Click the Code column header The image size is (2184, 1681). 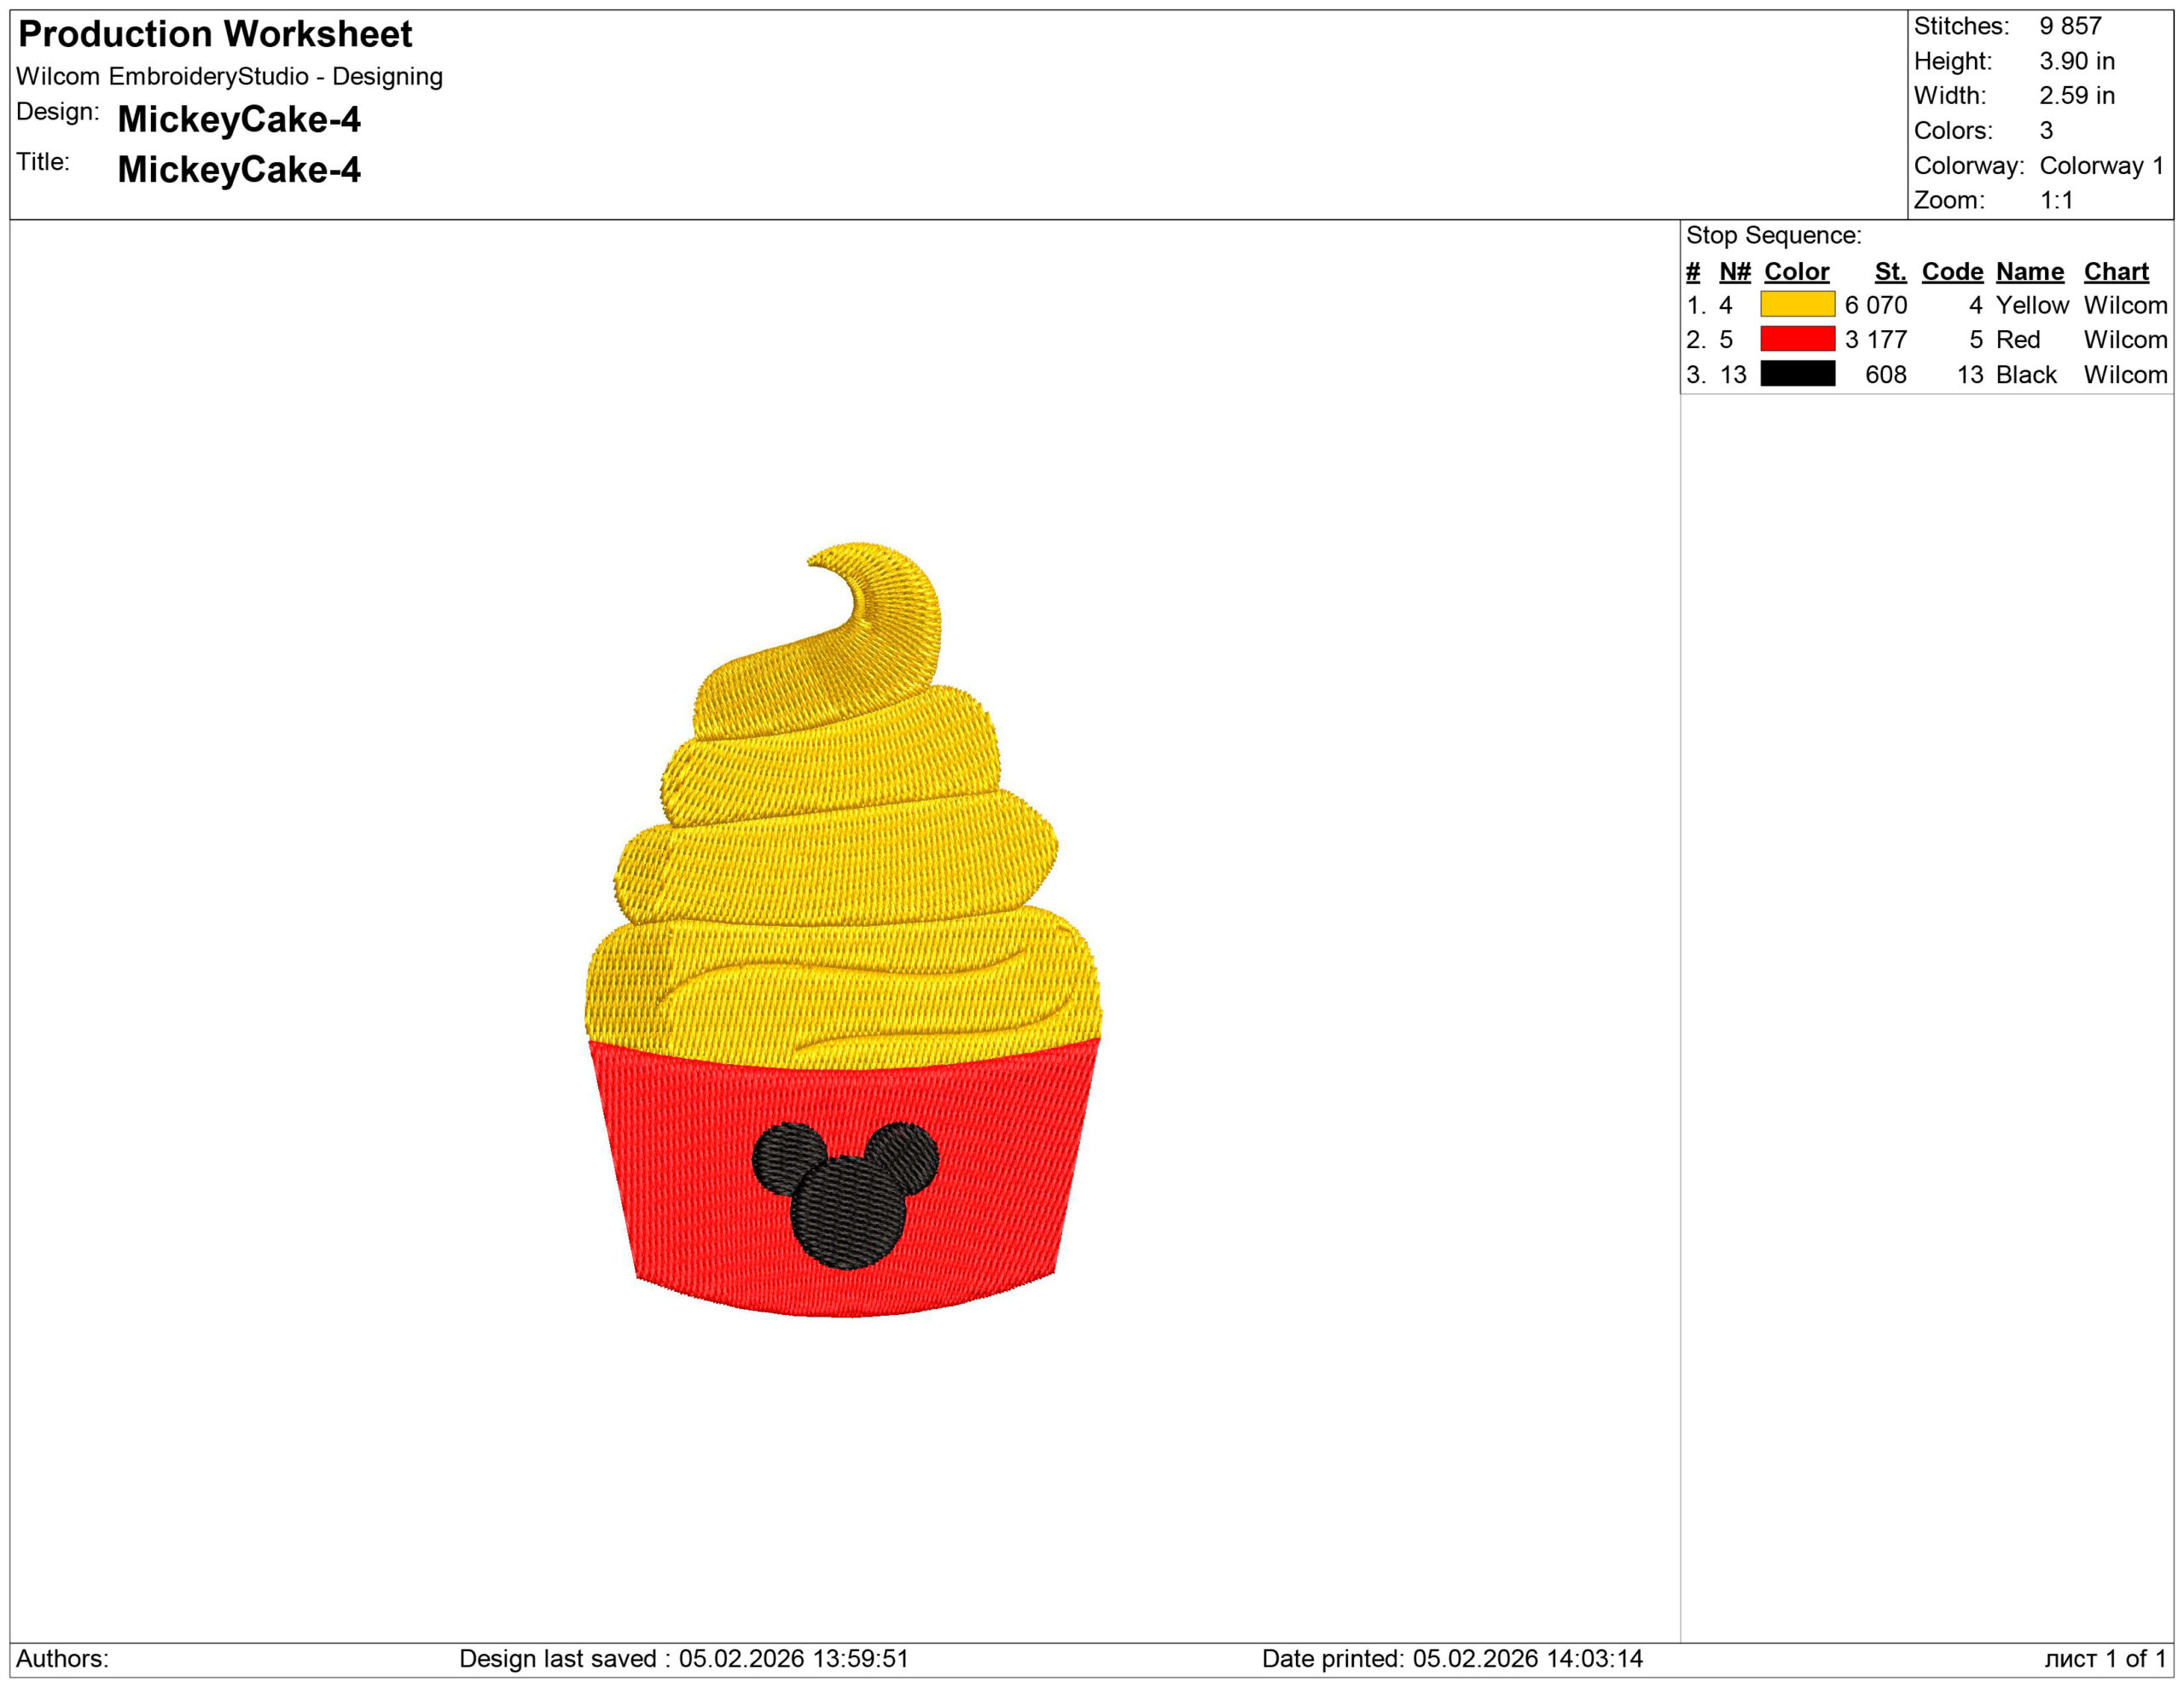click(x=1952, y=271)
